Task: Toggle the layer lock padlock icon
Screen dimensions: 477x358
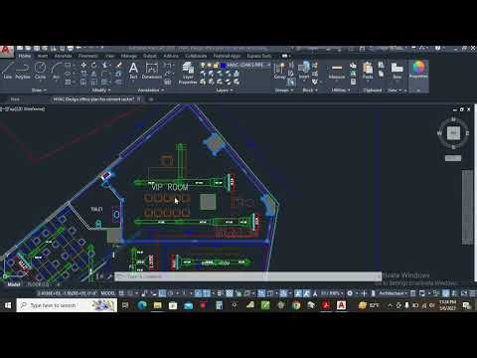Action: pyautogui.click(x=216, y=66)
